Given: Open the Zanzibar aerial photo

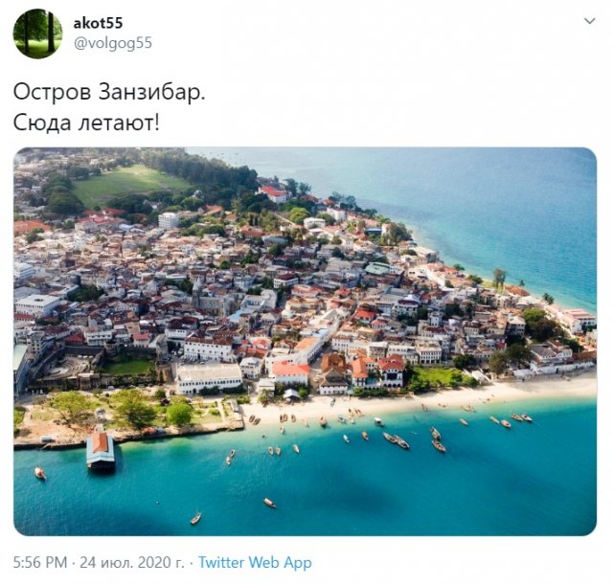Looking at the screenshot, I should [x=305, y=341].
